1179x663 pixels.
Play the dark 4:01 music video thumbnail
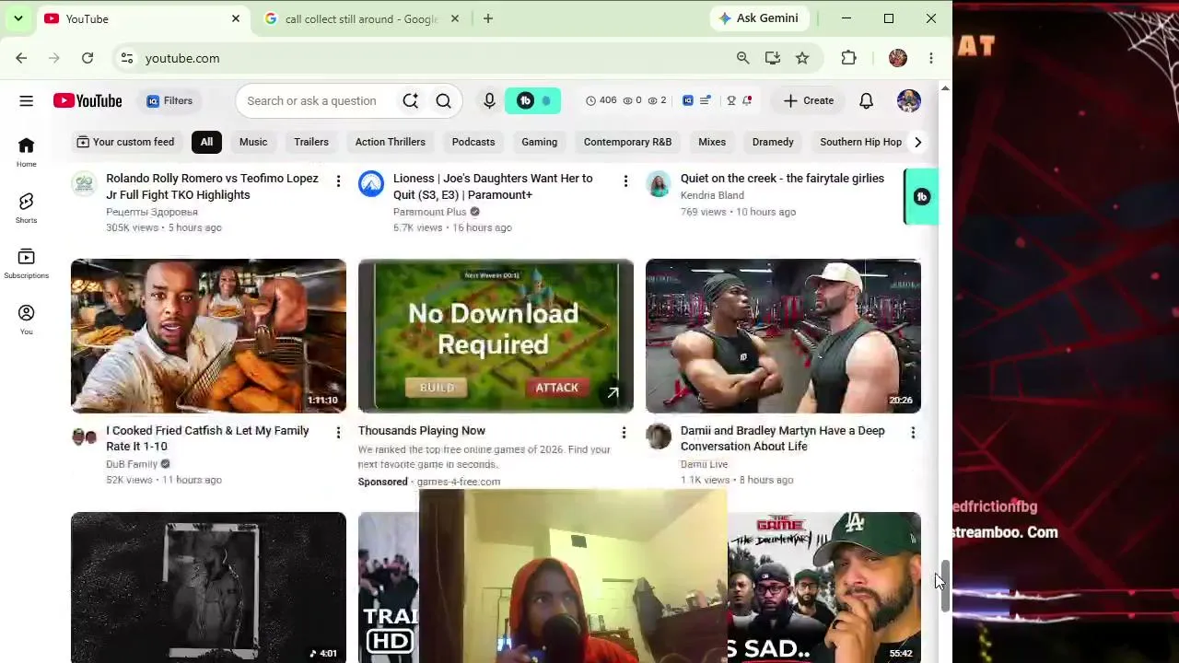208,587
